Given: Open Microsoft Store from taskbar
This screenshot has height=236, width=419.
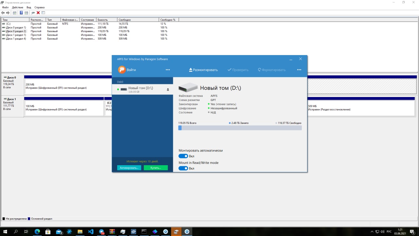Looking at the screenshot, I should tap(48, 231).
